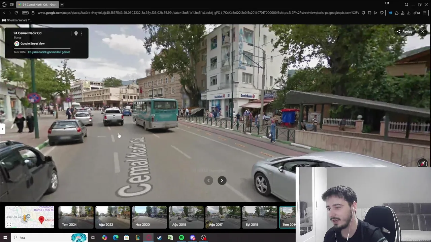This screenshot has width=431, height=242.
Task: Focus the Google Maps URL address field
Action: pyautogui.click(x=199, y=13)
